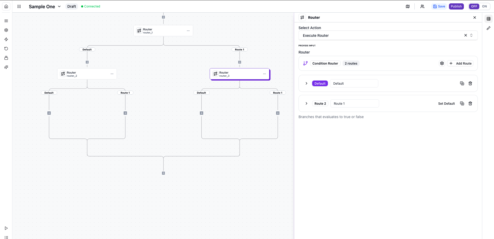Click the Publish button
The width and height of the screenshot is (494, 239).
click(x=456, y=6)
